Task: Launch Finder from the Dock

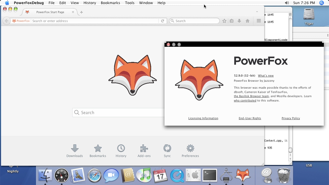Action: click(45, 175)
